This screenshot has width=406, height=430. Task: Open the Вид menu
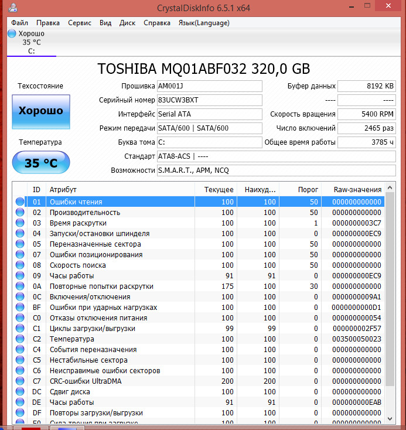tap(105, 23)
